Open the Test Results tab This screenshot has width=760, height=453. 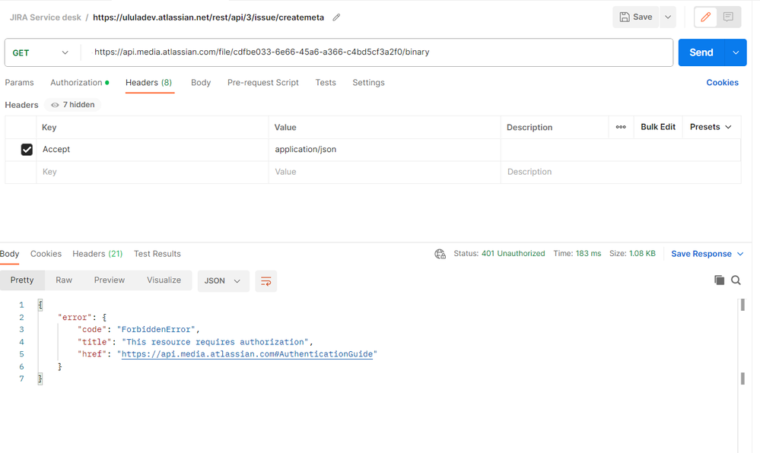[157, 254]
